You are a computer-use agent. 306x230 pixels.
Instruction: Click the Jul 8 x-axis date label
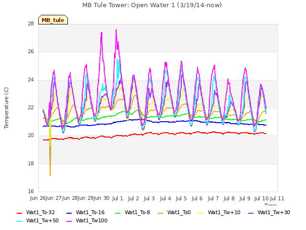pyautogui.click(x=229, y=198)
